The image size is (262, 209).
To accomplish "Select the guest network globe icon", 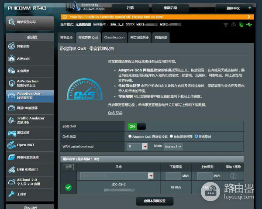I will pyautogui.click(x=11, y=71).
